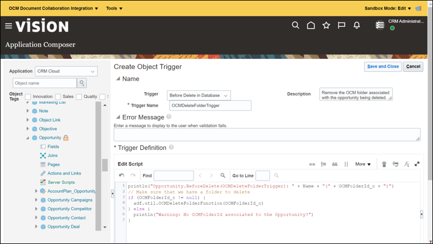Open OCM Document Collaboration Integration menu
This screenshot has width=433, height=244.
[53, 8]
